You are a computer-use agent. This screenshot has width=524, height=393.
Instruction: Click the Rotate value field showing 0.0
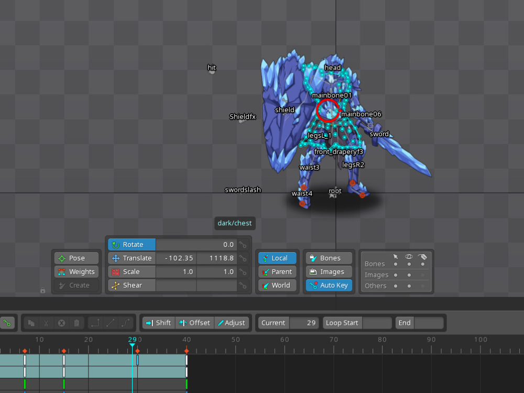click(196, 245)
